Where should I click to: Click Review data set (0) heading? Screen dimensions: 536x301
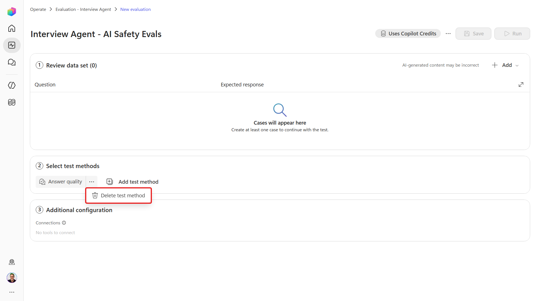(71, 65)
